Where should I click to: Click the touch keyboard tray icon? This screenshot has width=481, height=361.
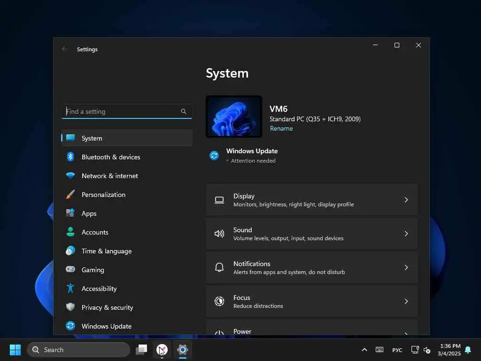380,350
